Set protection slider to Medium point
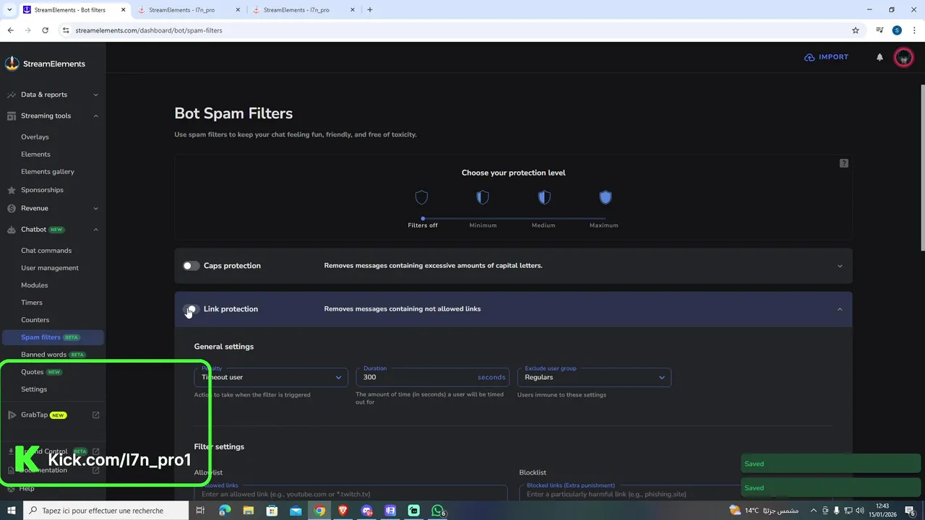 (x=544, y=218)
